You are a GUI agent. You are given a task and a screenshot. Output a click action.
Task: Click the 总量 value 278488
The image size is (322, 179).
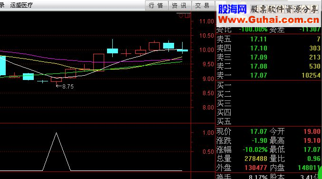[x=256, y=159]
